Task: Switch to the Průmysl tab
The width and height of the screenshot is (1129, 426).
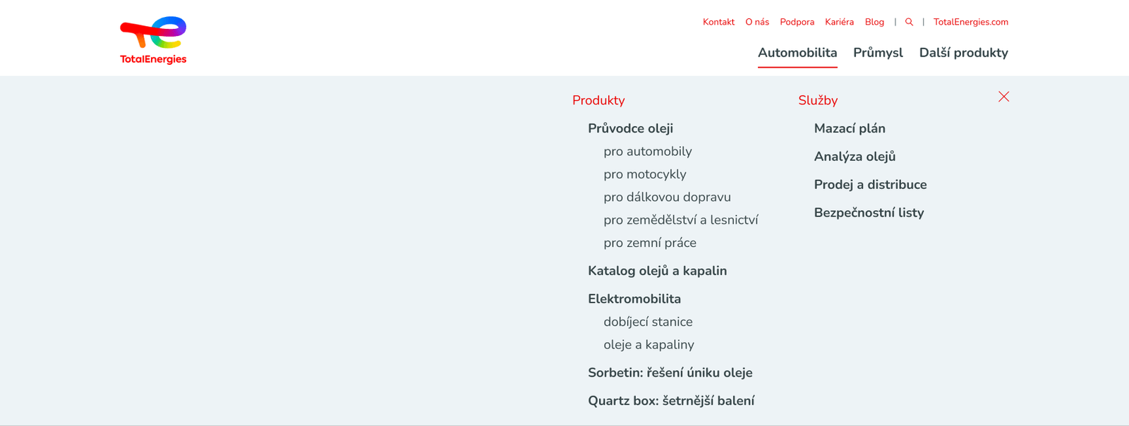Action: [x=878, y=52]
